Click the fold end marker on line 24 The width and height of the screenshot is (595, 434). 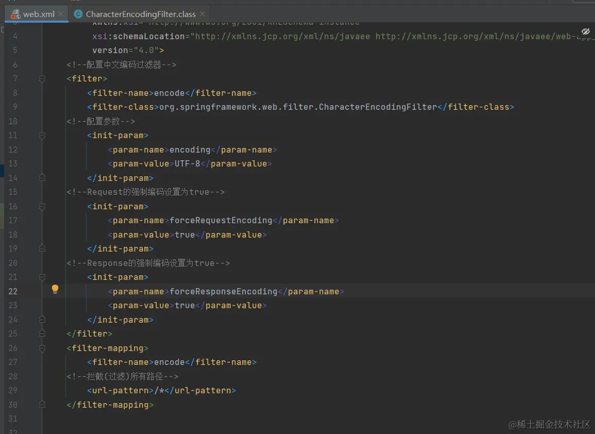pos(42,319)
